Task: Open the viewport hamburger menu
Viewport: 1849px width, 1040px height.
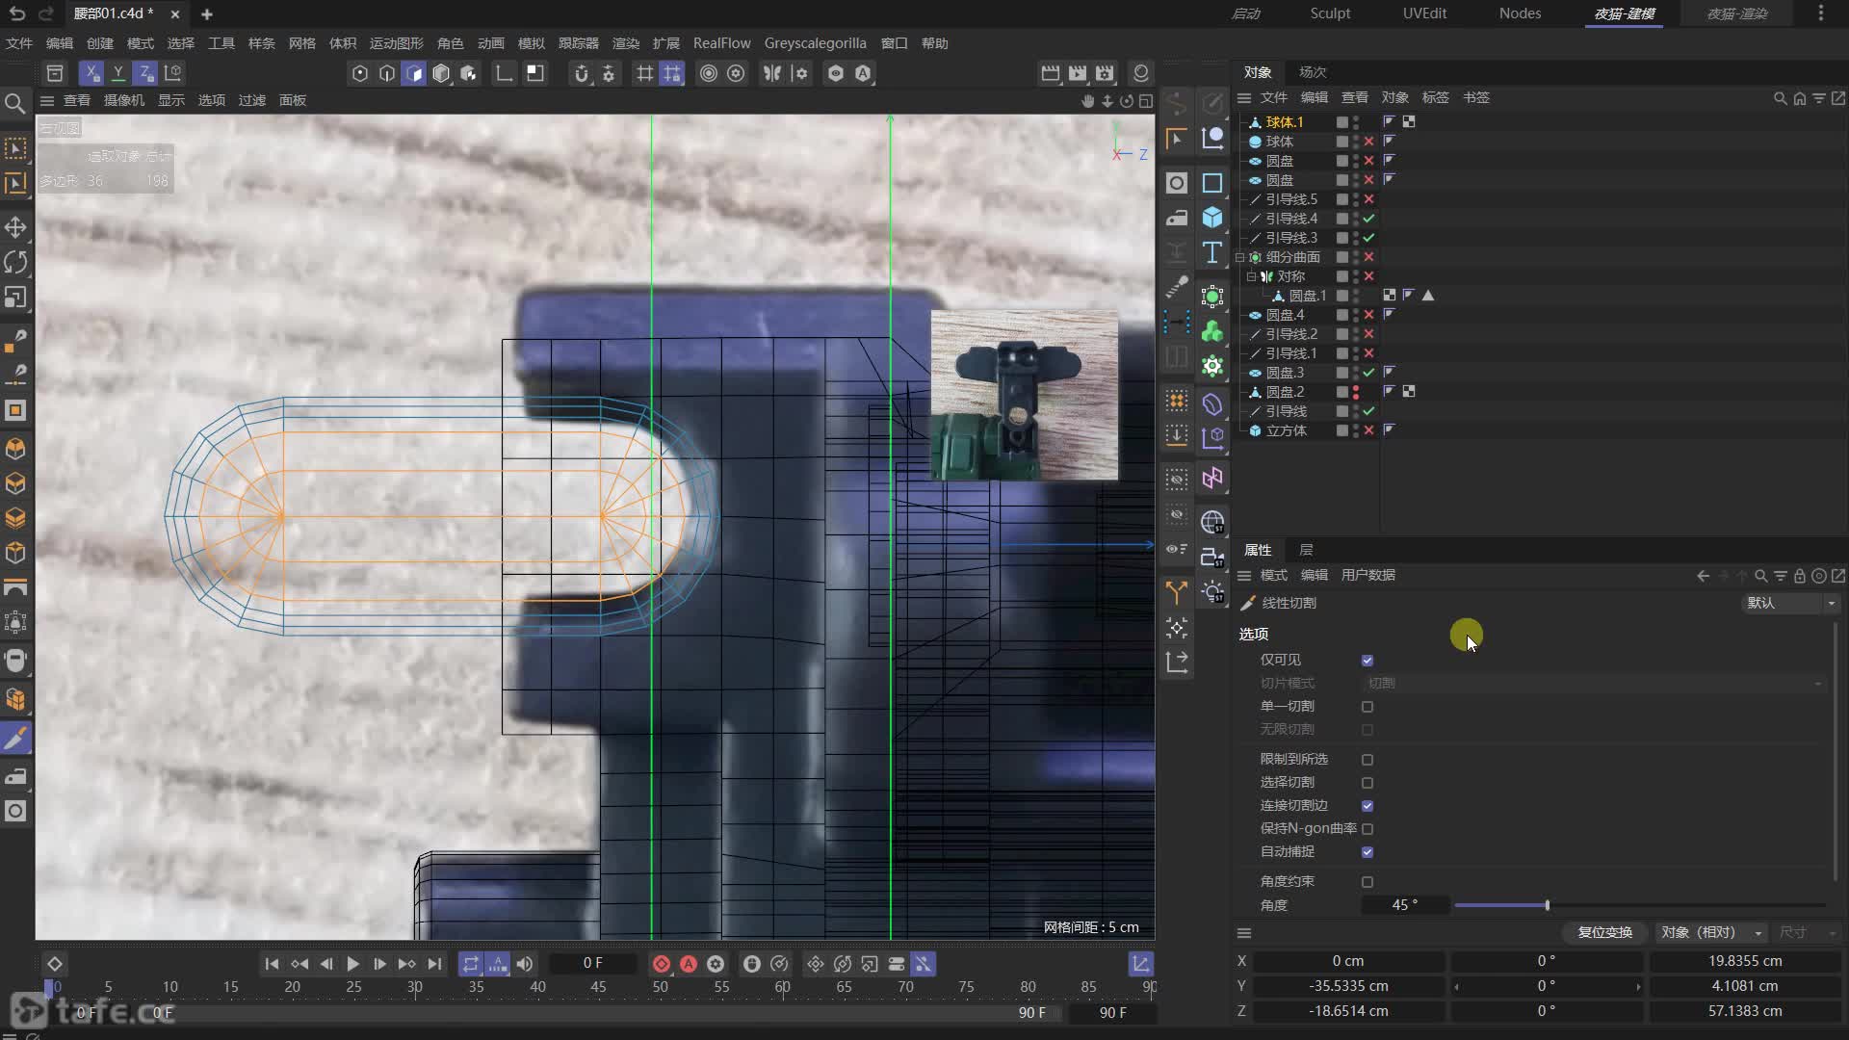Action: [x=47, y=101]
